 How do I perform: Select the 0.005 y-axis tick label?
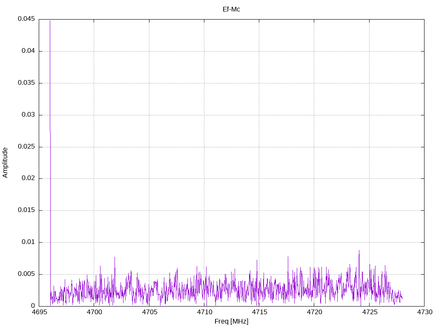click(x=26, y=274)
